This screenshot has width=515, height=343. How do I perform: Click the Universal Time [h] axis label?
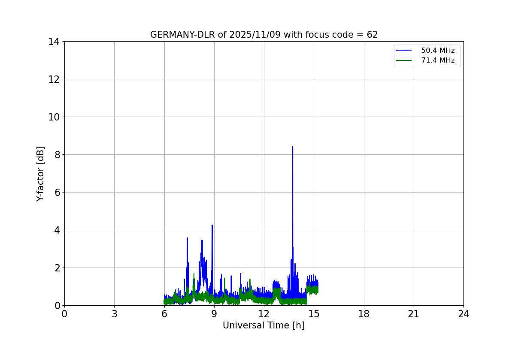click(264, 326)
